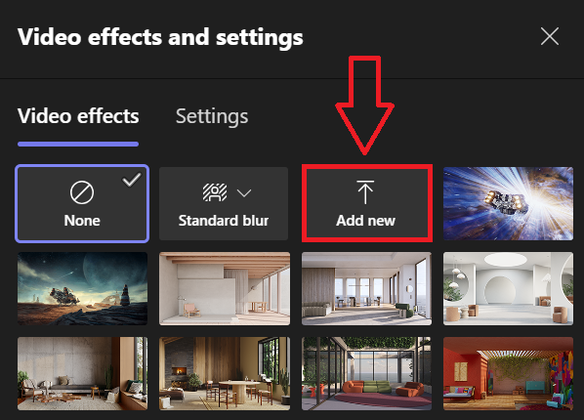Pick the white circular arch room background
Screen dimensions: 584x420
click(508, 288)
